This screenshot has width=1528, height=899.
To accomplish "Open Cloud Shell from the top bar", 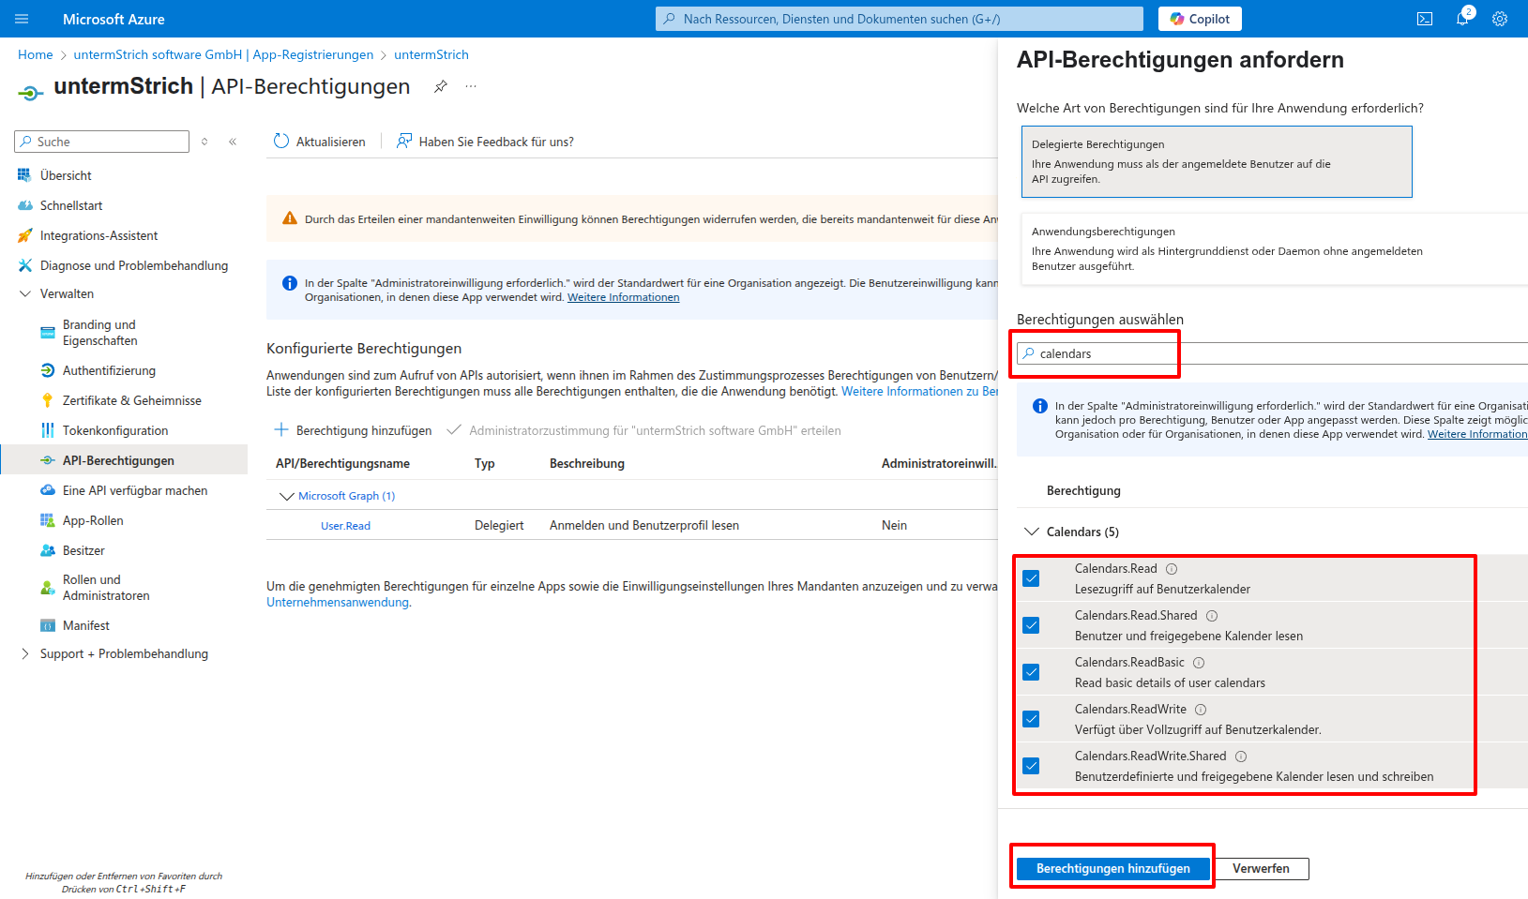I will (1424, 19).
